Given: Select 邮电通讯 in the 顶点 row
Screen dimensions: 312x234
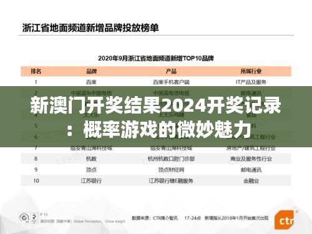Looking at the screenshot, I should 251,170.
